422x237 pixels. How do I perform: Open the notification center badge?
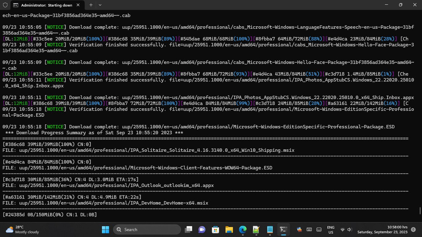click(x=413, y=229)
